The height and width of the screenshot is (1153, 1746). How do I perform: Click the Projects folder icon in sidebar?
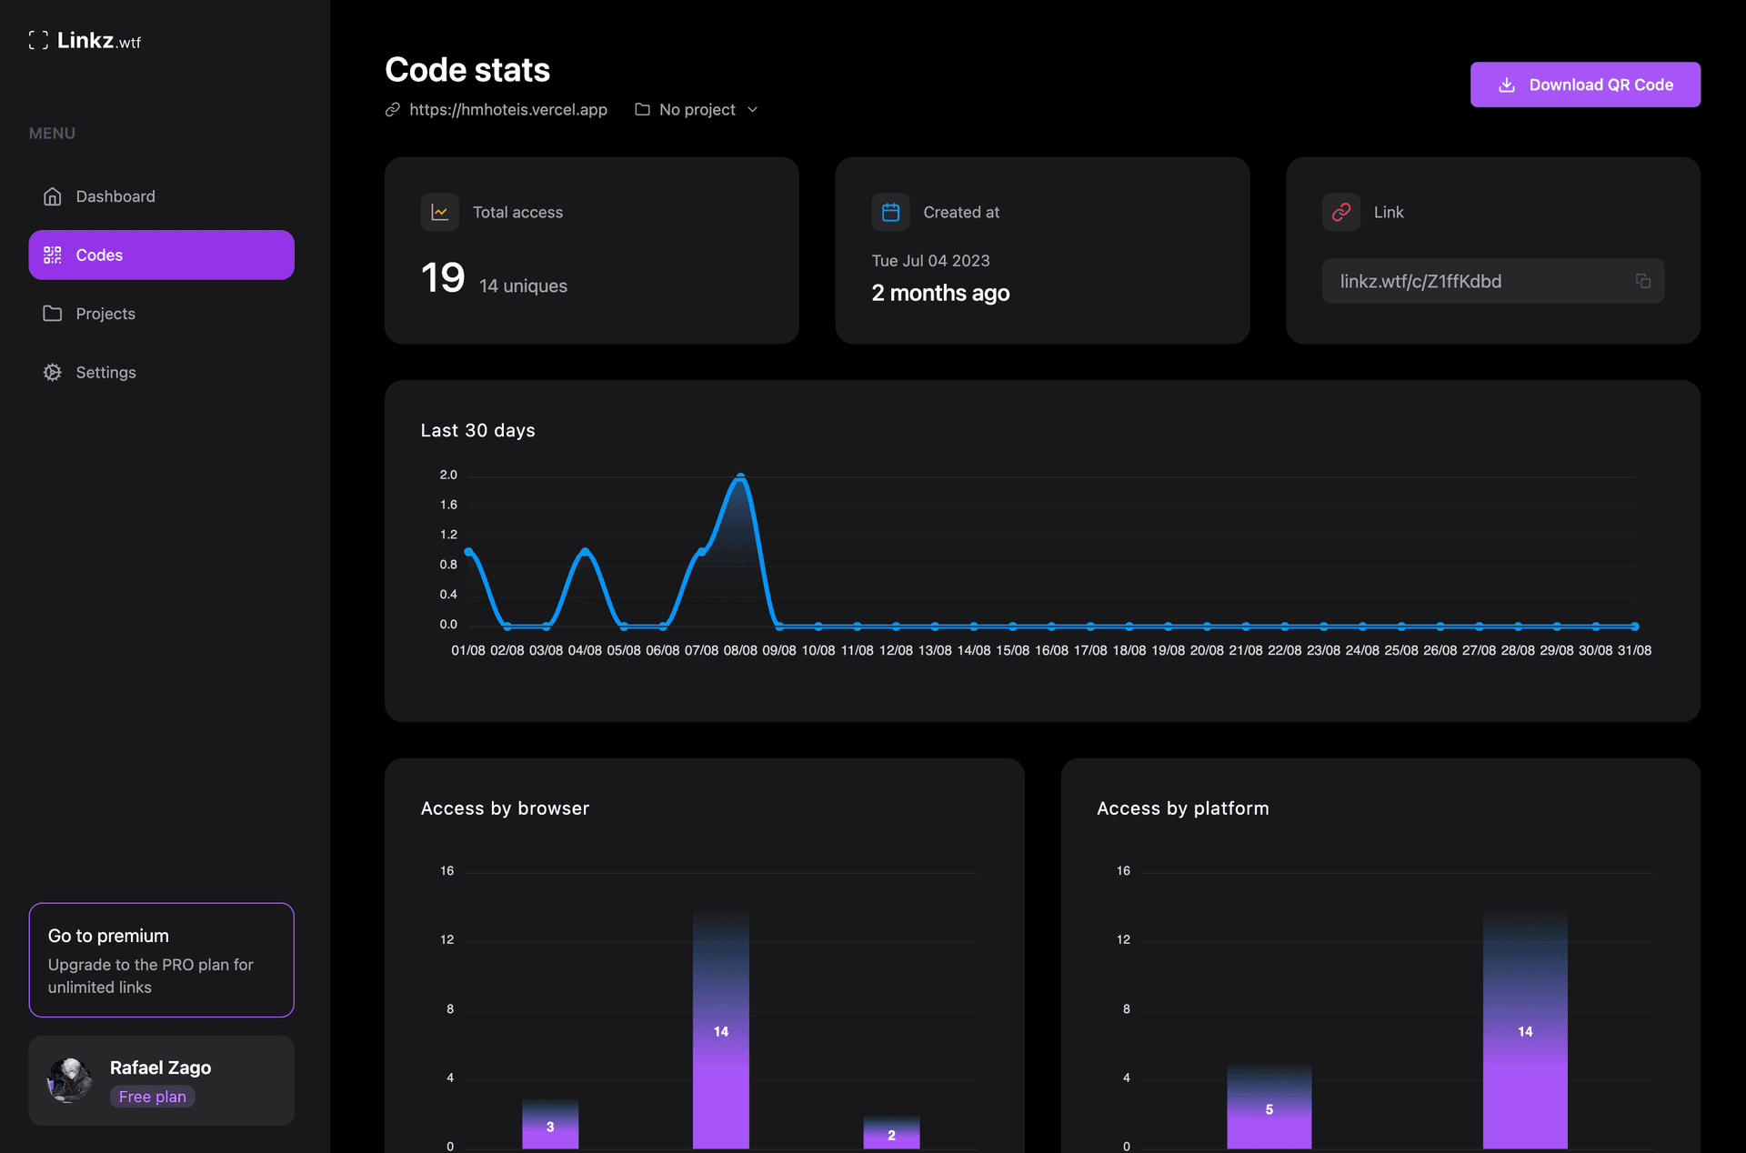pos(53,314)
